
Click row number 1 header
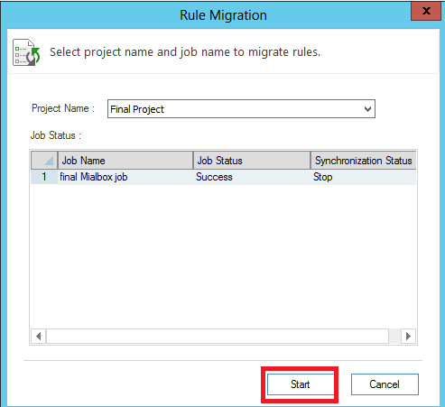point(44,177)
